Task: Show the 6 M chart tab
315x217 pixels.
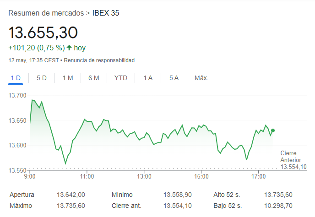Action: click(x=94, y=78)
